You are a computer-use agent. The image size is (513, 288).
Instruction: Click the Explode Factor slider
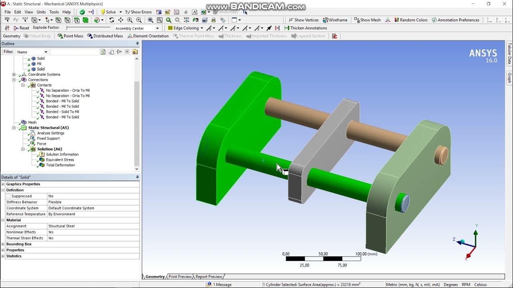click(x=88, y=28)
